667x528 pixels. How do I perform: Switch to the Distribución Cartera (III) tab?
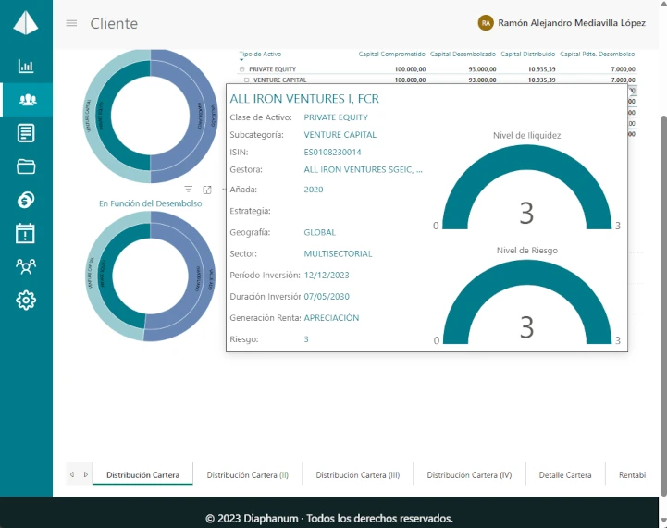[358, 475]
